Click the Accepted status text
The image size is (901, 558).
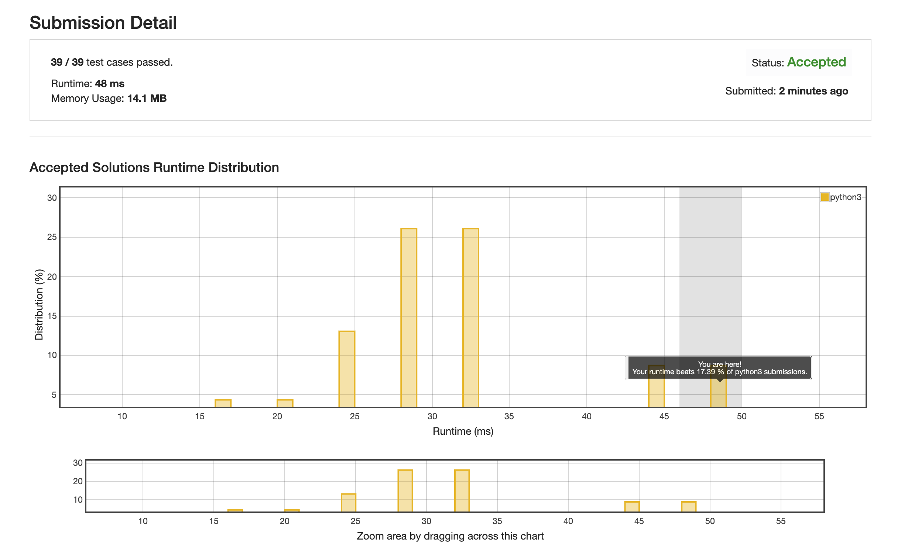(x=816, y=62)
